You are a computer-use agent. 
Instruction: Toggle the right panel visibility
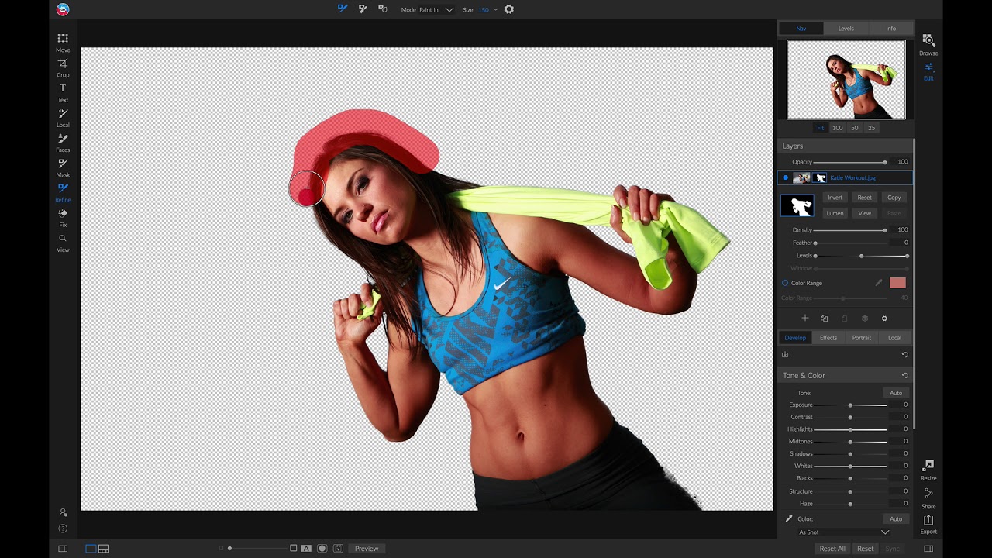click(928, 549)
